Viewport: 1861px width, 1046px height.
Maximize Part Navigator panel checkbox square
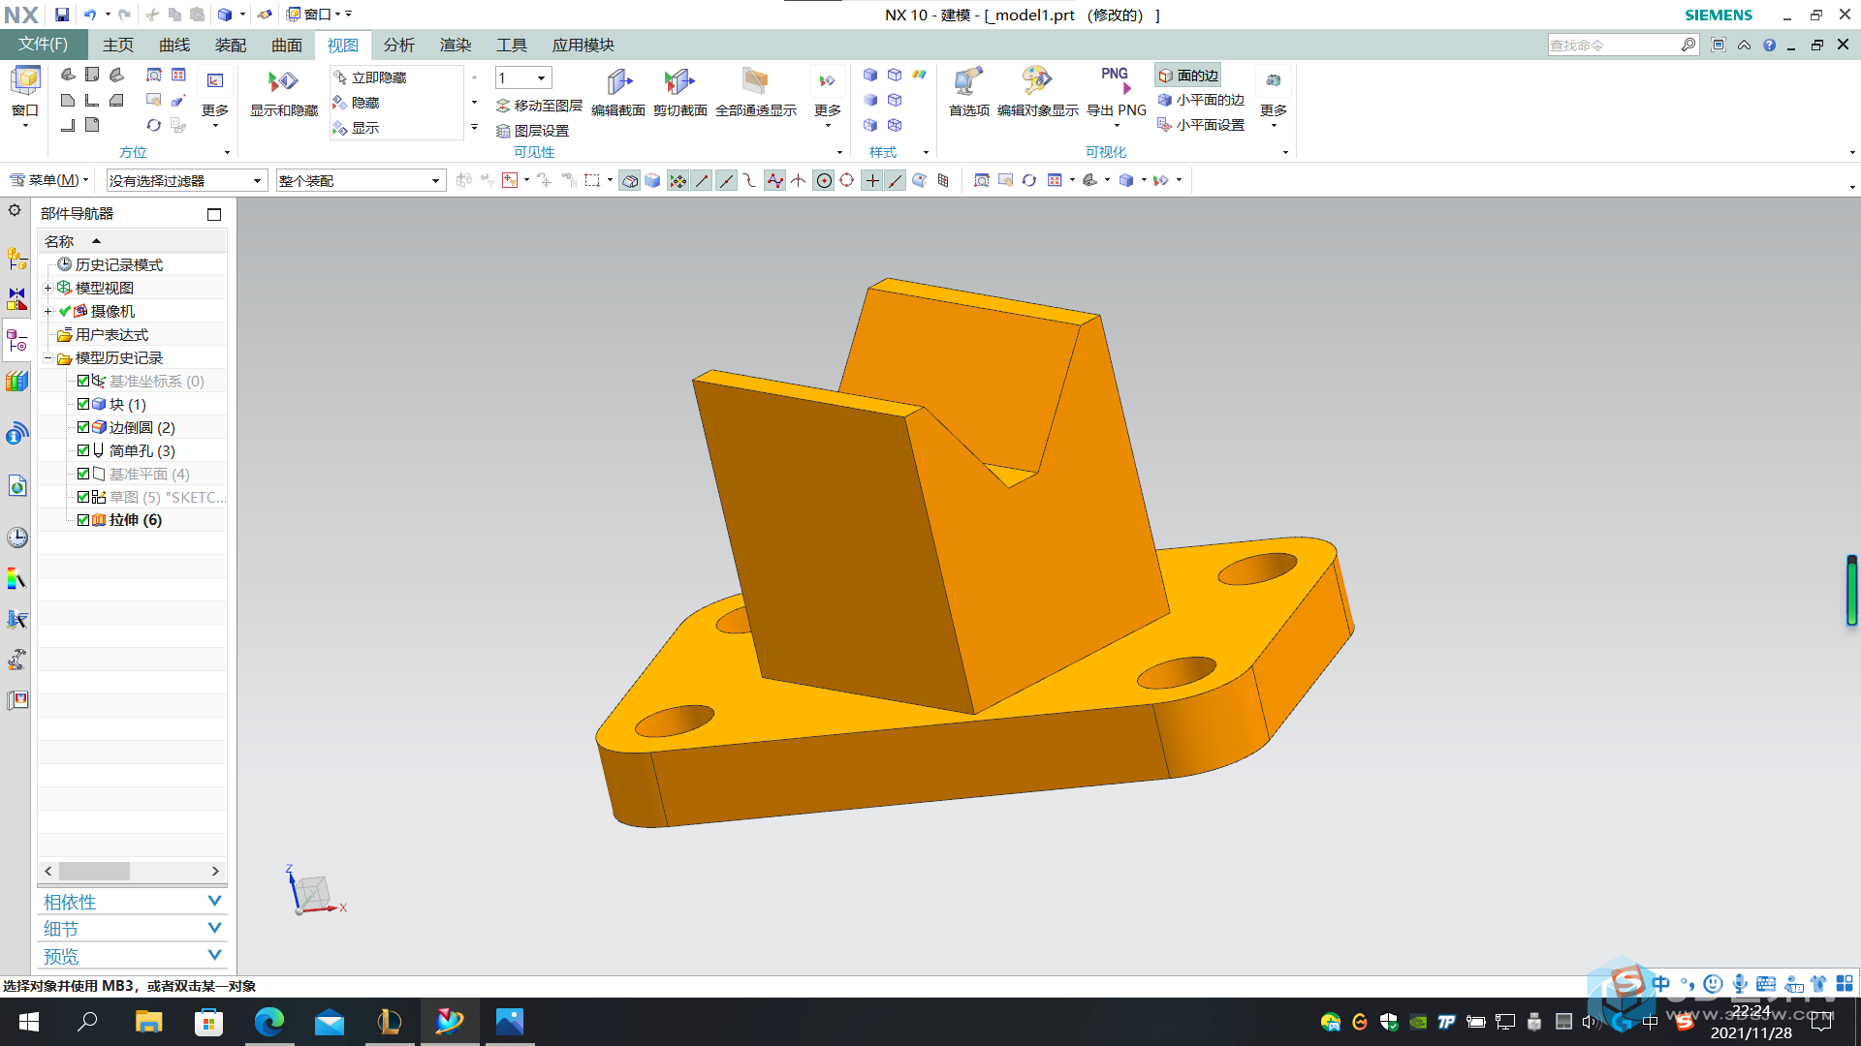(214, 214)
